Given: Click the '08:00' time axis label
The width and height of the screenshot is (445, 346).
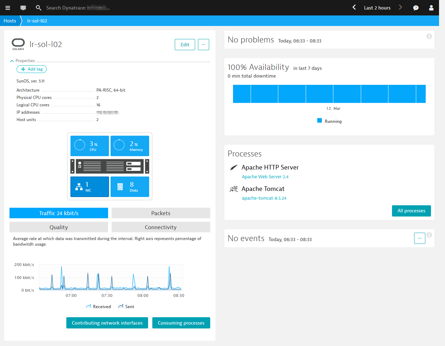Looking at the screenshot, I should (143, 295).
